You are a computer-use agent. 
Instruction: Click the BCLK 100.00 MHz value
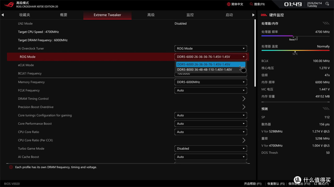coord(321,61)
